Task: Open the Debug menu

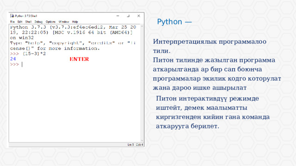Action: 38,22
